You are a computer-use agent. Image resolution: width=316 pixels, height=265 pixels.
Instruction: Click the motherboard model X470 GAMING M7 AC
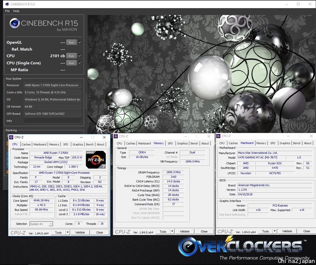261,157
